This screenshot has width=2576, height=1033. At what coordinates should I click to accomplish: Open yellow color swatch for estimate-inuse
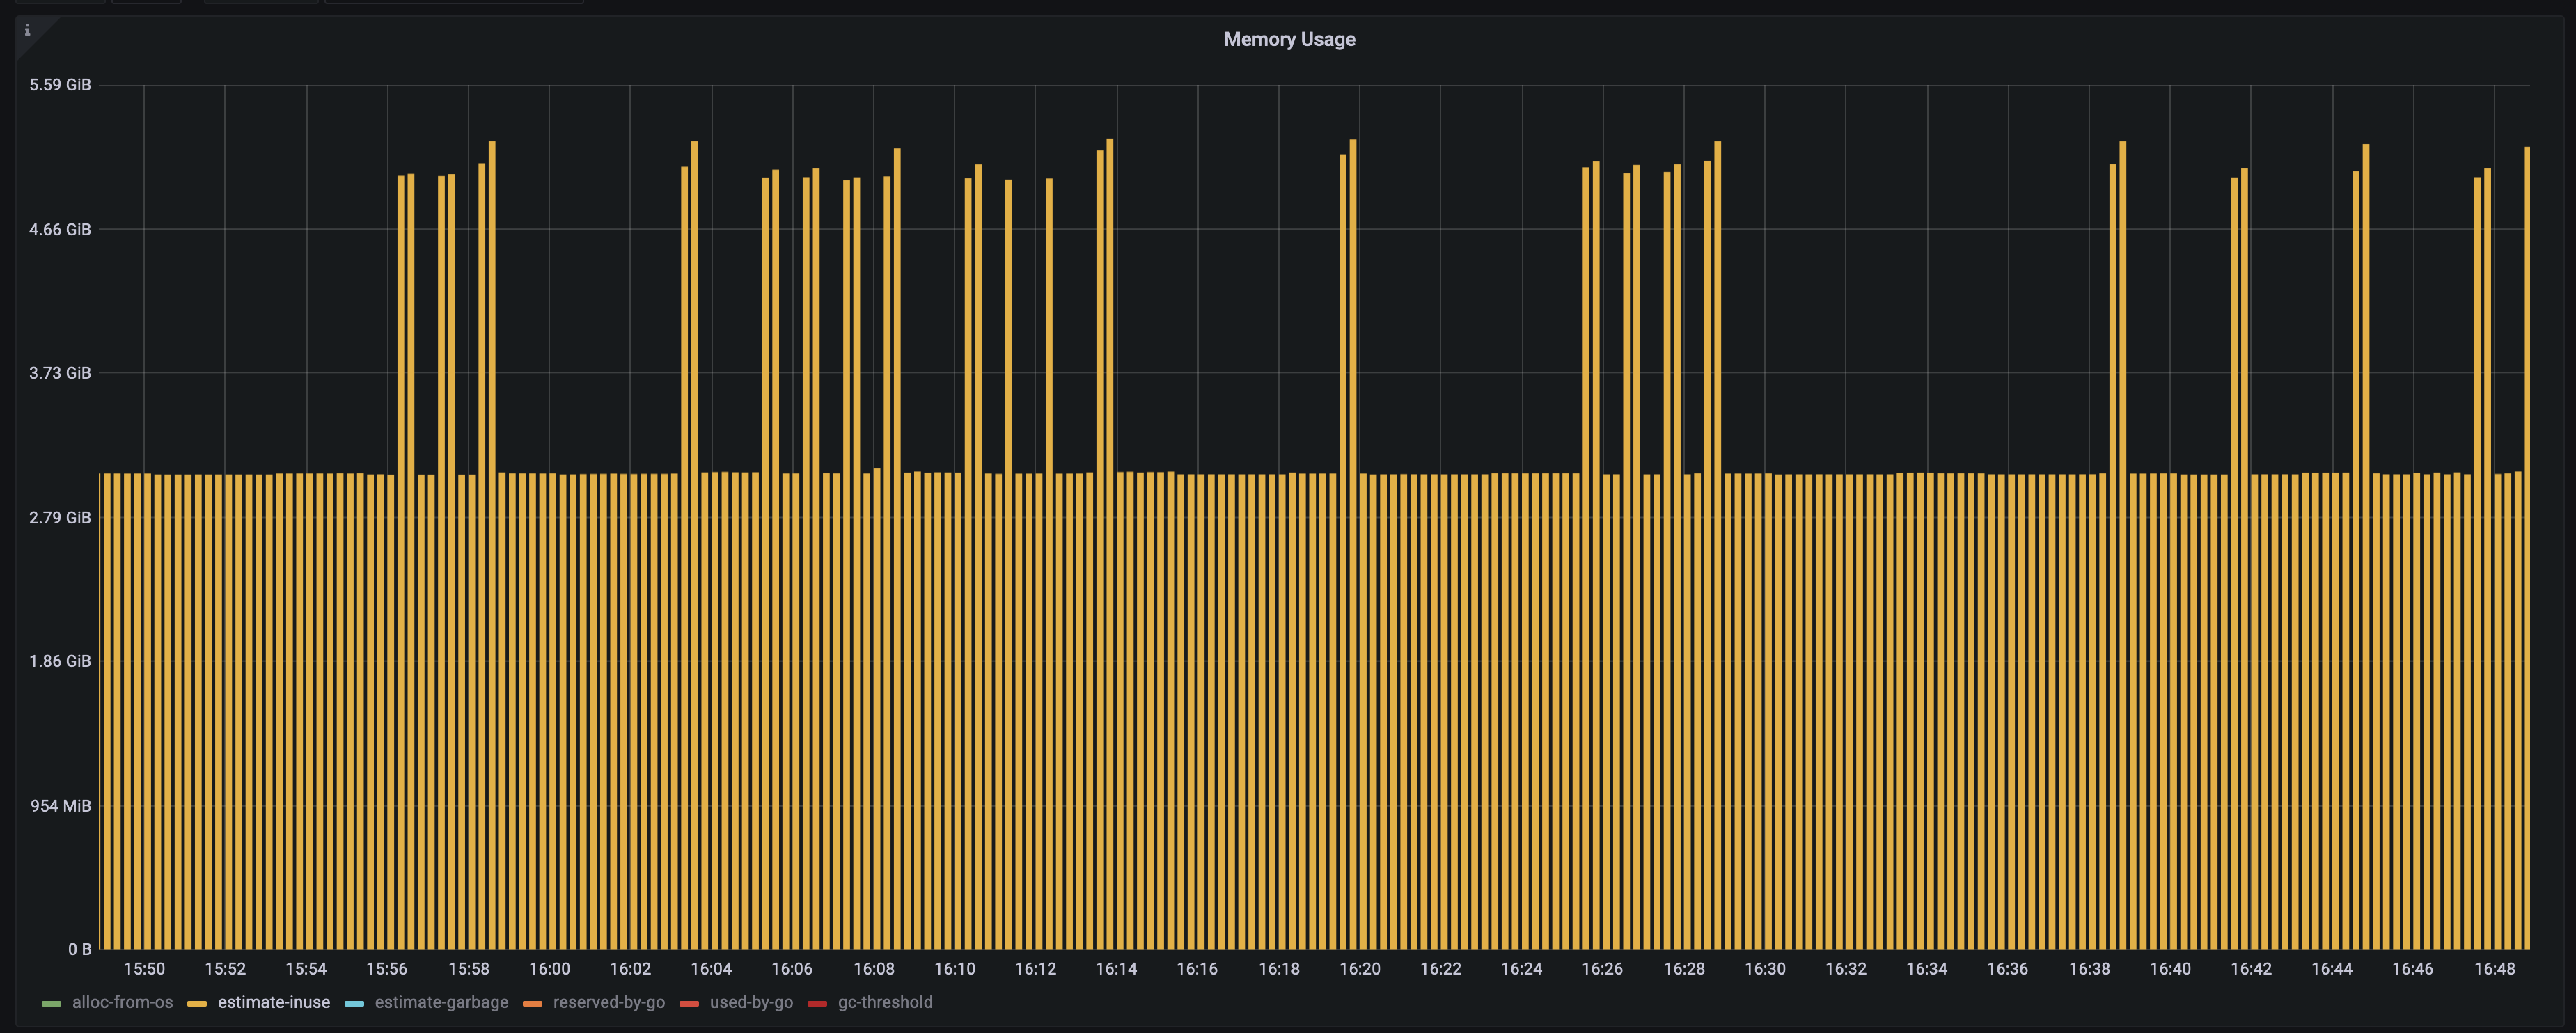(197, 1003)
